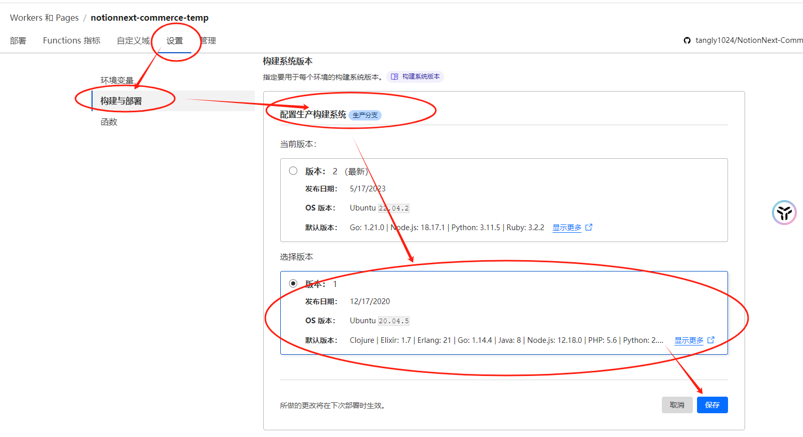Click the Clojure | Elixir default versions line
This screenshot has width=803, height=437.
coord(507,340)
